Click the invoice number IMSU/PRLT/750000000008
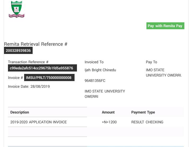The image size is (191, 147). tap(49, 78)
